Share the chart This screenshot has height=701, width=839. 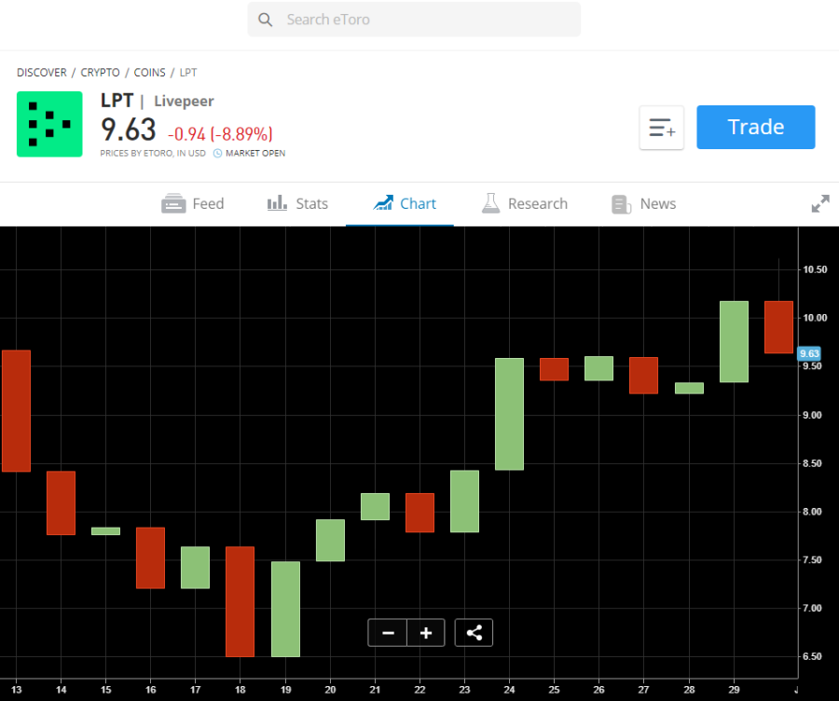[474, 633]
